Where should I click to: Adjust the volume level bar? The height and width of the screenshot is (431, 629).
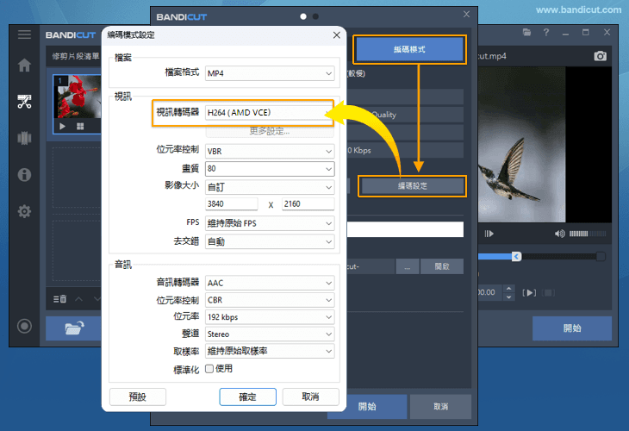pos(588,234)
